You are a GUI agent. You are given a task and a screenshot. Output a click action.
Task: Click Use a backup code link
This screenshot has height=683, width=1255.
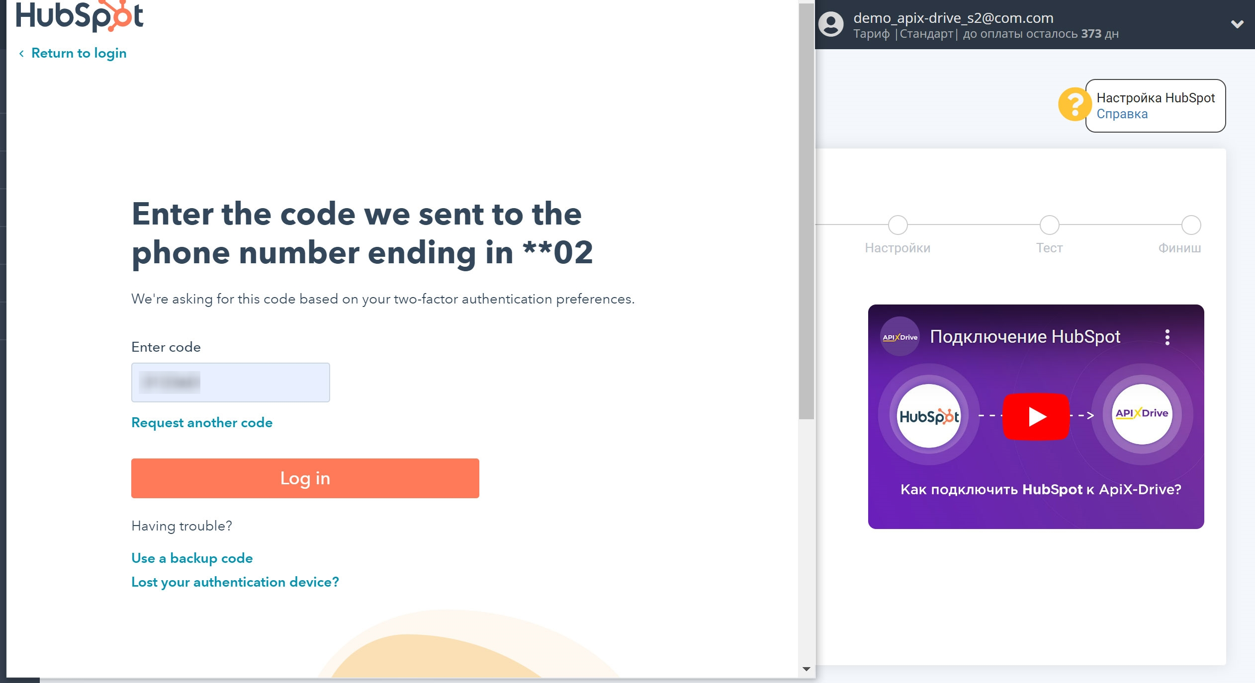pyautogui.click(x=191, y=558)
